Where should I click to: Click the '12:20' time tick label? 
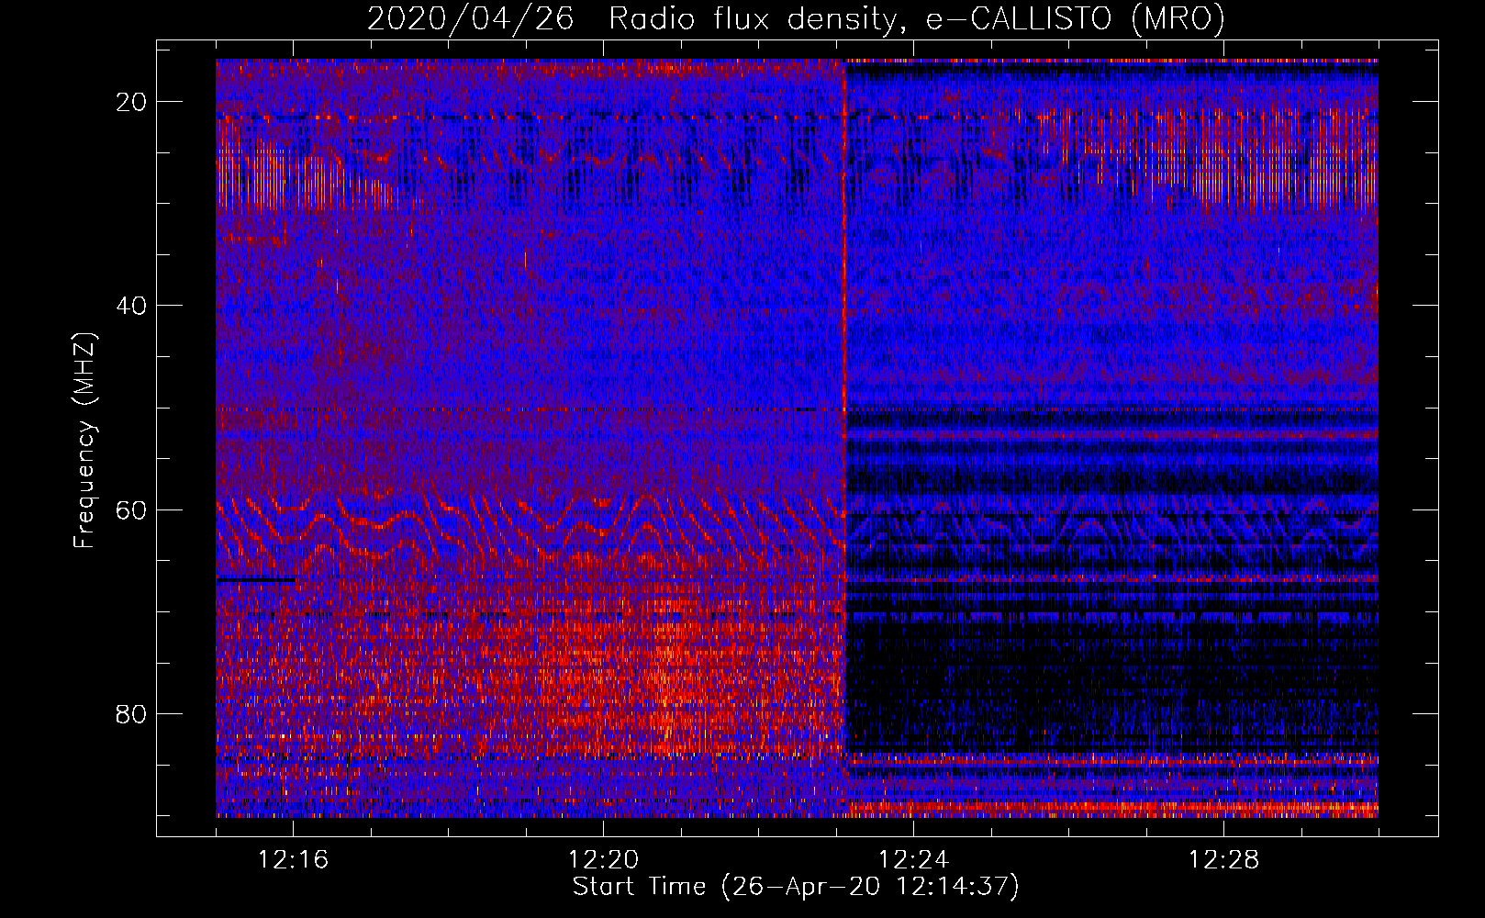click(603, 860)
